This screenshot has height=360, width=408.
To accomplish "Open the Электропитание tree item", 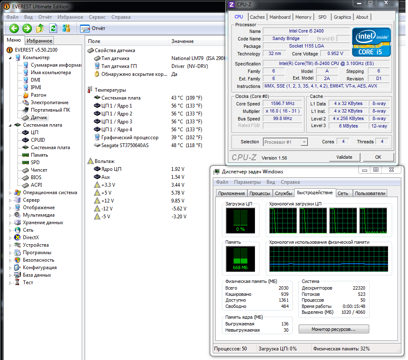I will [x=49, y=102].
